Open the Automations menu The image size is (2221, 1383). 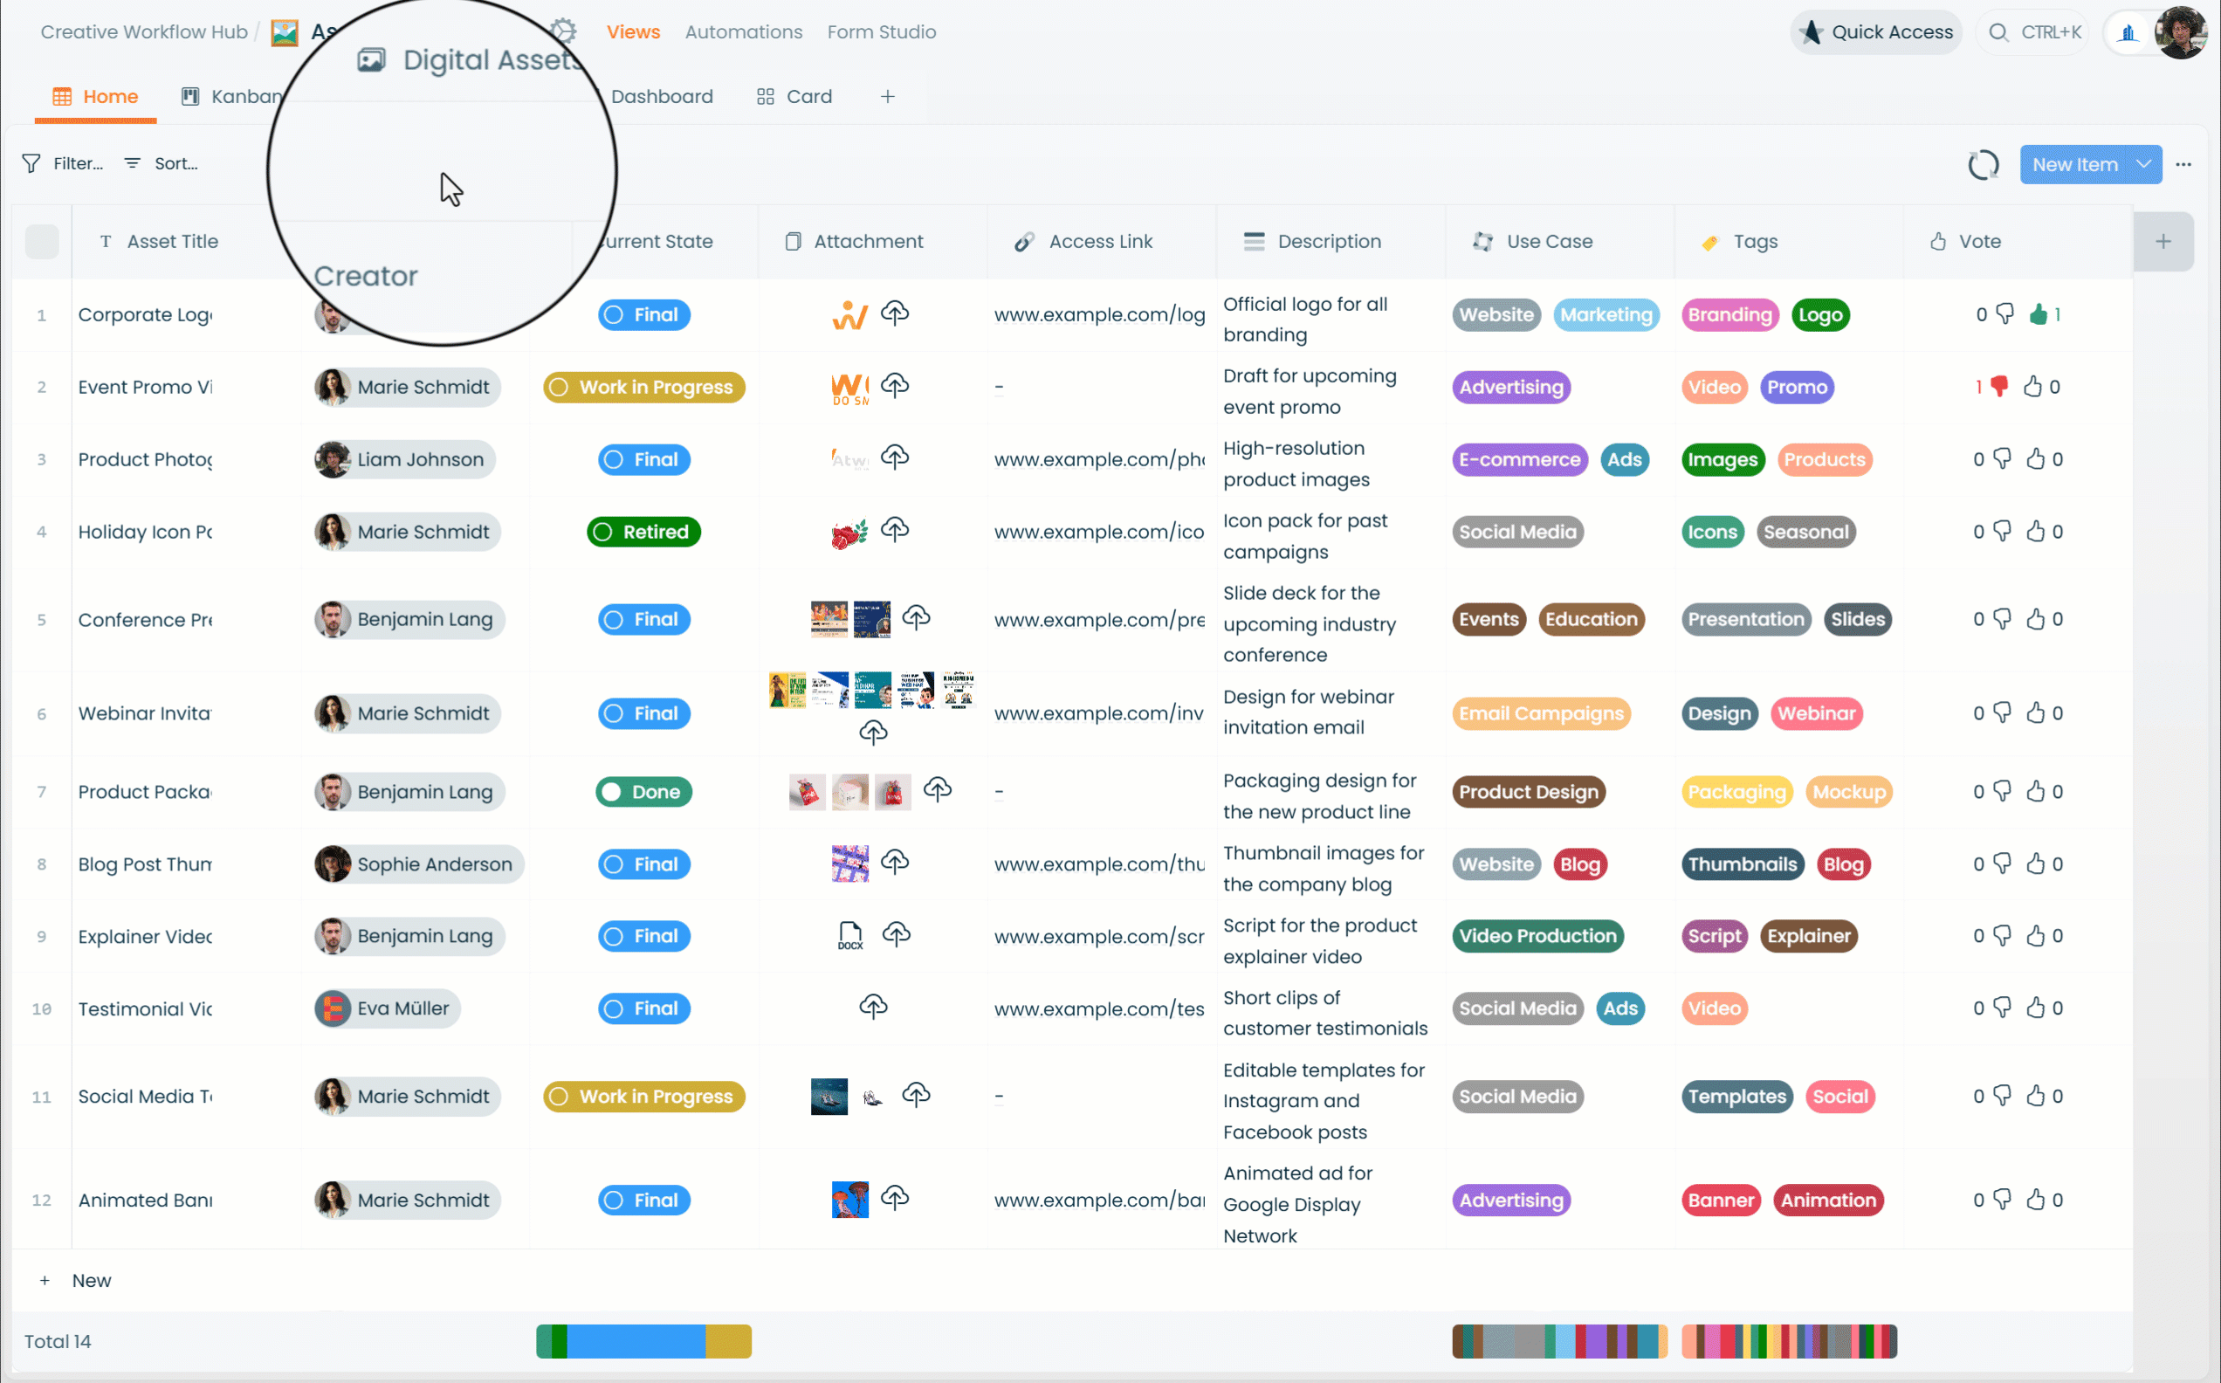pyautogui.click(x=743, y=32)
